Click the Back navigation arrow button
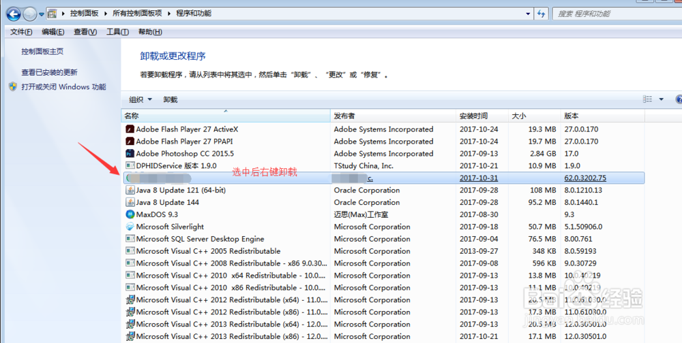This screenshot has width=682, height=343. [14, 14]
